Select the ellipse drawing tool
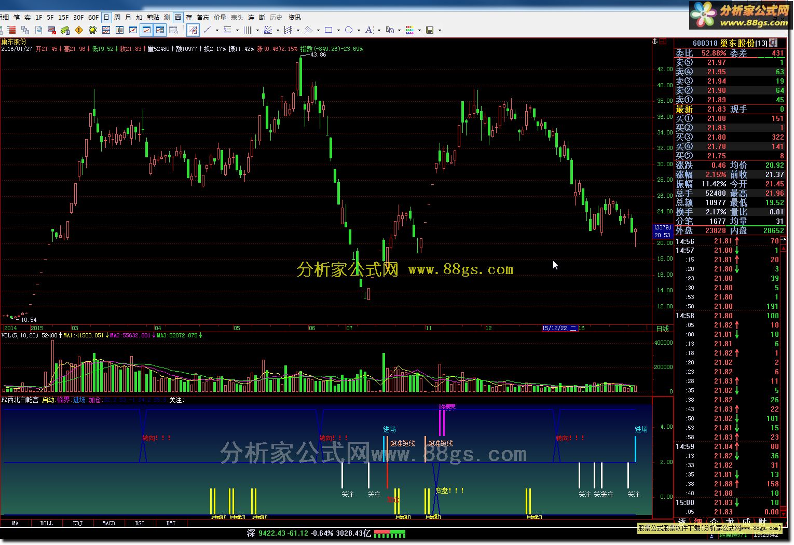This screenshot has height=545, width=794. [x=349, y=30]
